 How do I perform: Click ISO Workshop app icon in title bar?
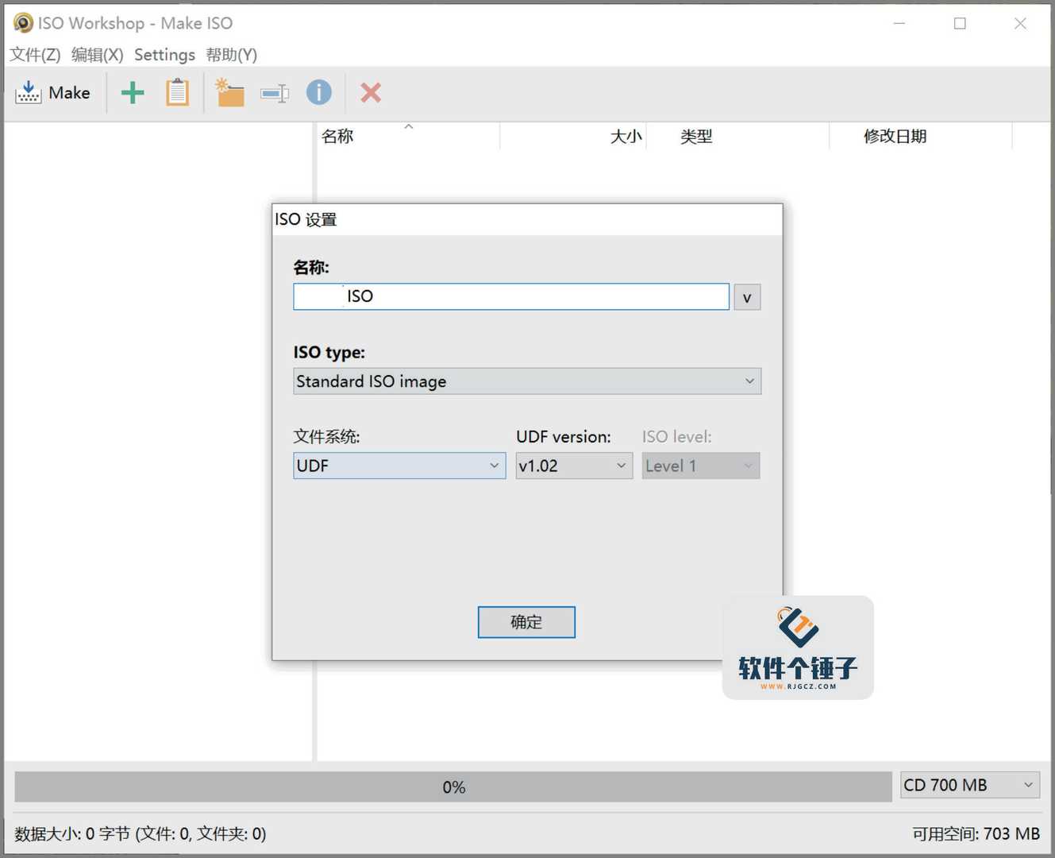tap(23, 23)
